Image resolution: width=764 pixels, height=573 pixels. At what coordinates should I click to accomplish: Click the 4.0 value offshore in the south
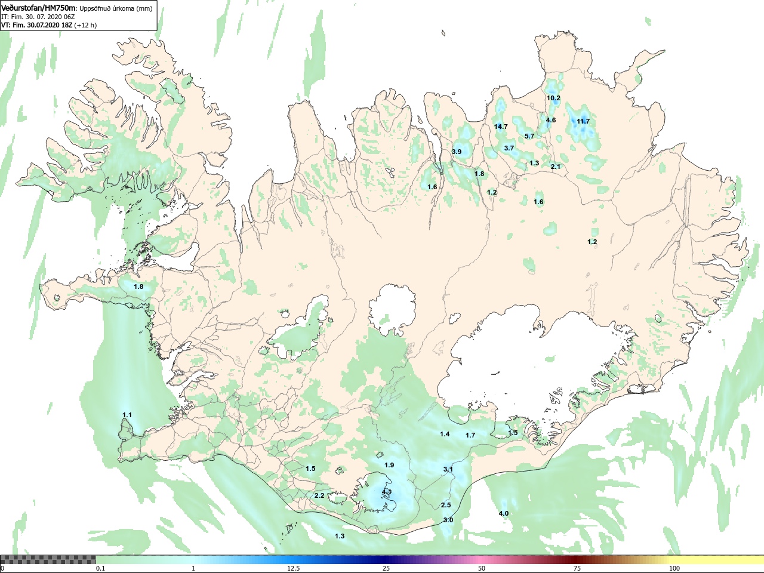click(x=504, y=513)
